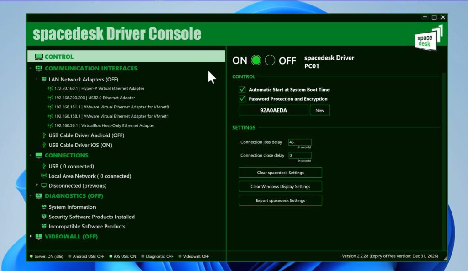Click Clear Windows Display Settings button
Screen dimensions: 468x271
(280, 186)
